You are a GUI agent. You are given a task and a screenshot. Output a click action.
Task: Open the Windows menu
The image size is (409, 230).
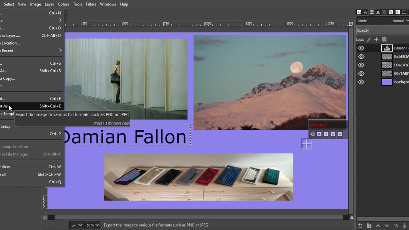[108, 4]
